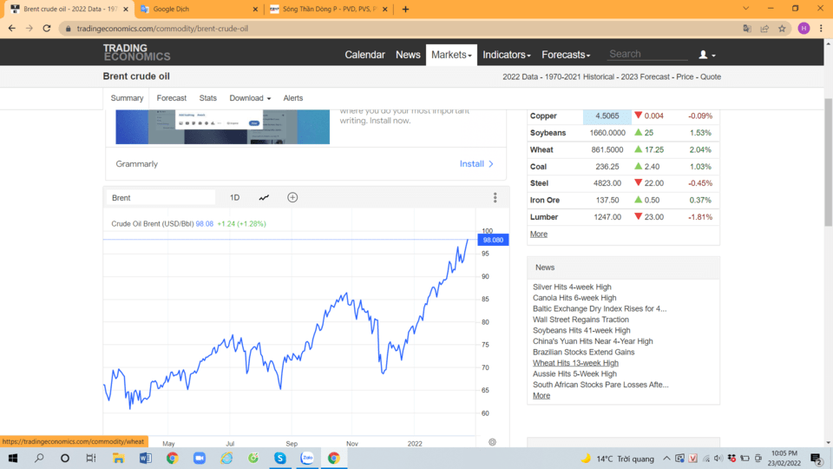
Task: Close the Google Dịch tab
Action: (x=255, y=9)
